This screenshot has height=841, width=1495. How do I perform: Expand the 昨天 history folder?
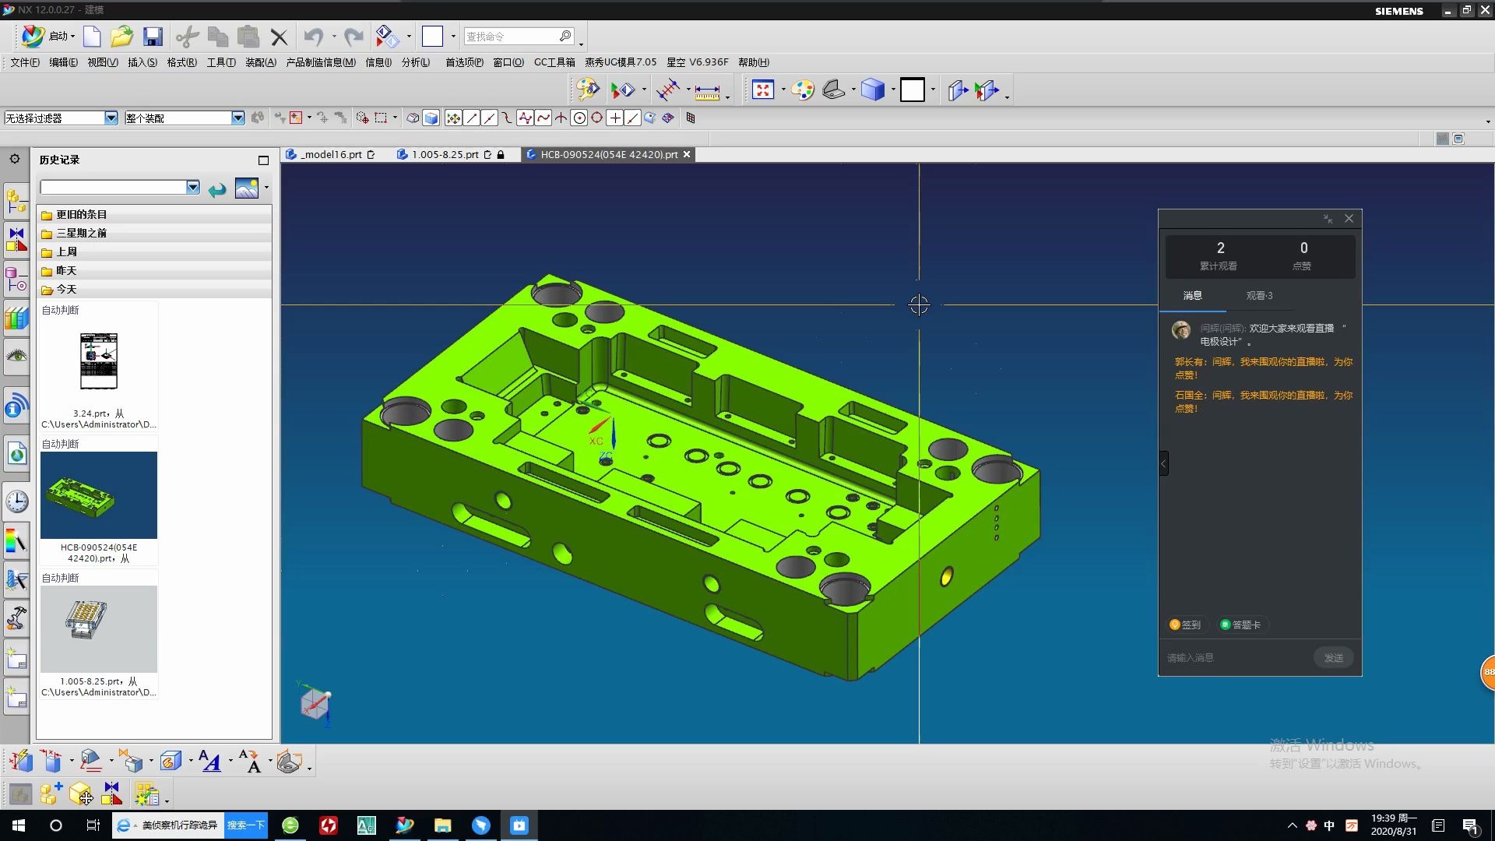pyautogui.click(x=66, y=271)
